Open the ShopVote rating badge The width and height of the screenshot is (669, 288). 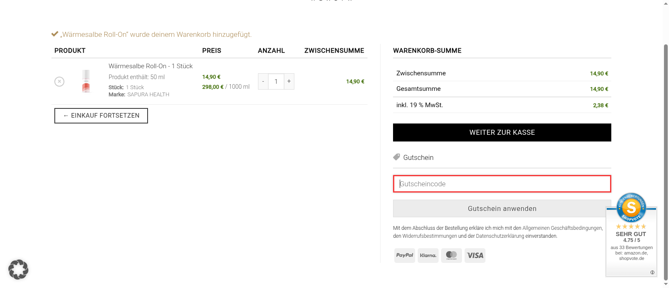point(631,234)
